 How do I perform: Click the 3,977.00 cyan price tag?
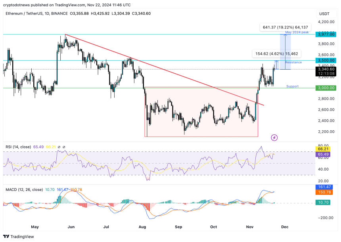(x=326, y=34)
